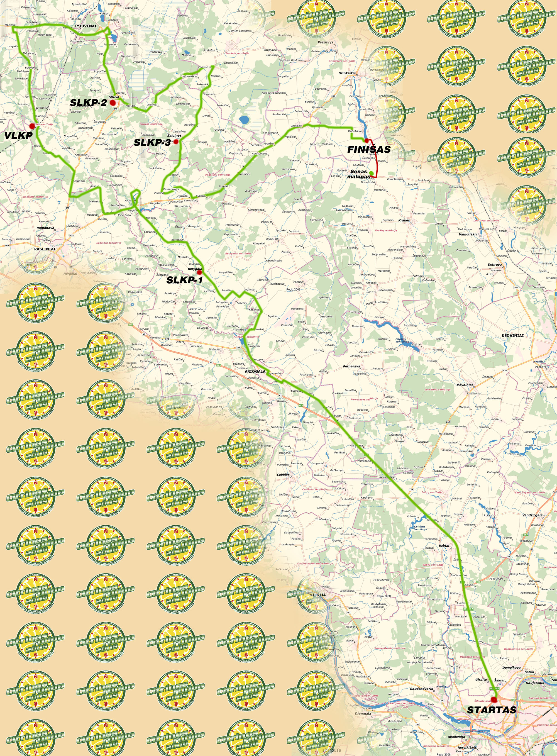
Task: Click the KĖDAINIAI town name
Action: (x=512, y=335)
